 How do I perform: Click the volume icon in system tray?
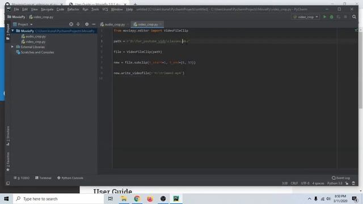tap(328, 199)
